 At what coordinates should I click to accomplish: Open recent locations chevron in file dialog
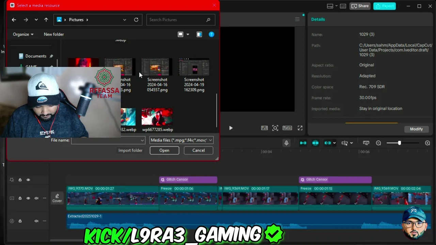click(36, 20)
